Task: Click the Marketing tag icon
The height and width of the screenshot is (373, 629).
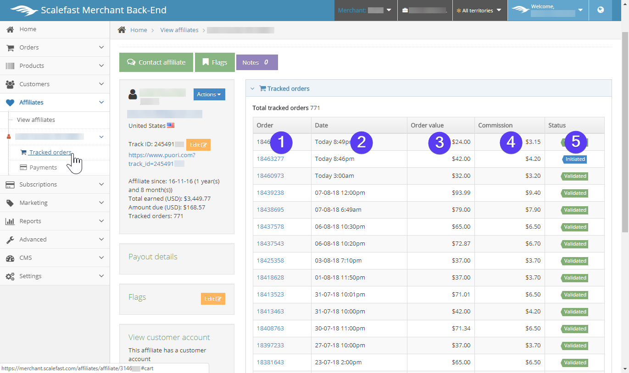Action: [10, 203]
